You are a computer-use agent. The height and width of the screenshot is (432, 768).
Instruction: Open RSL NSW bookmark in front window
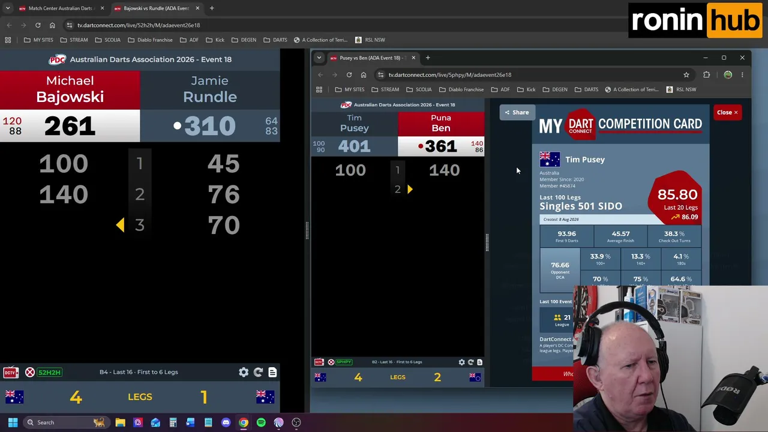point(681,89)
